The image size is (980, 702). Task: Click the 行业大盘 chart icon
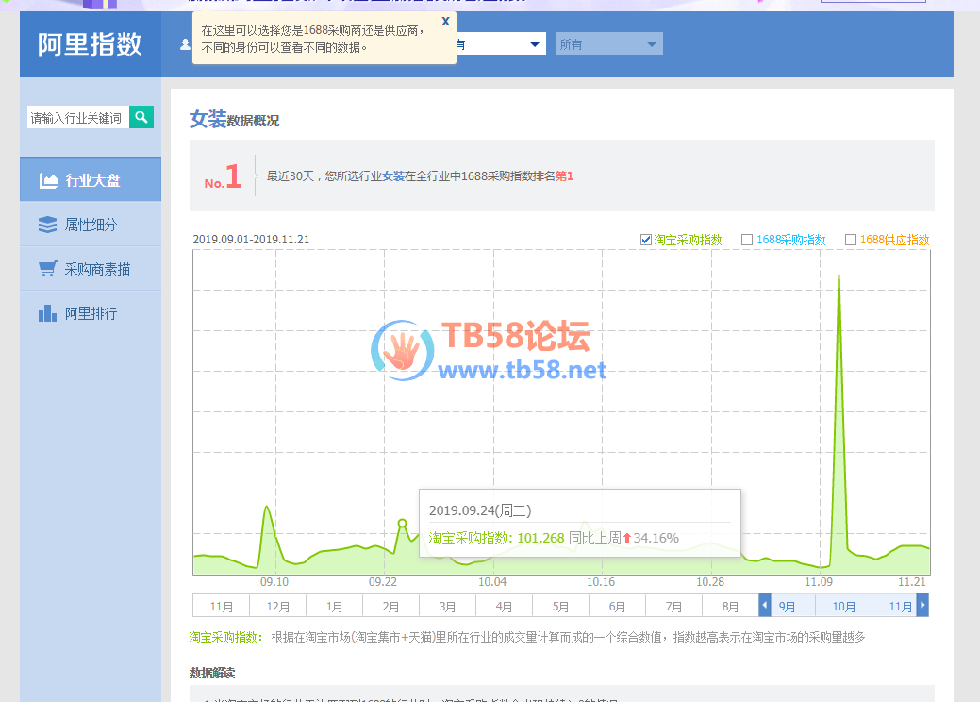tap(48, 180)
